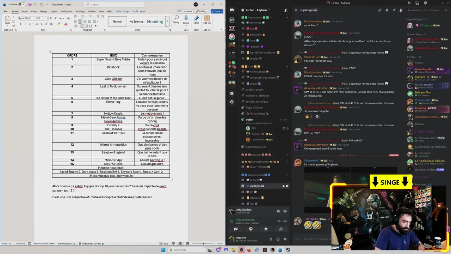Open the File menu in Word

[6, 11]
